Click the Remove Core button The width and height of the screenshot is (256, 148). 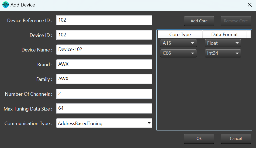(x=236, y=21)
